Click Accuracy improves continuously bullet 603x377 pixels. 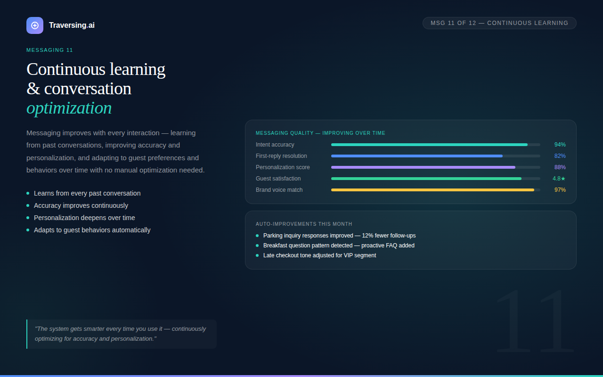(x=81, y=205)
